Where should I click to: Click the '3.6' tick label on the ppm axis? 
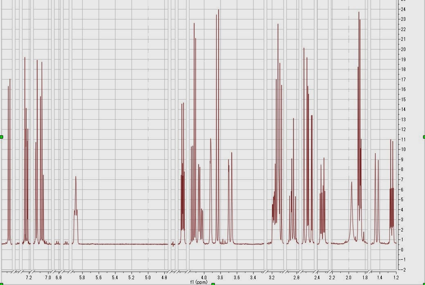coord(237,278)
